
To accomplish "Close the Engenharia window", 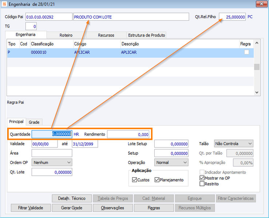I will pos(261,4).
